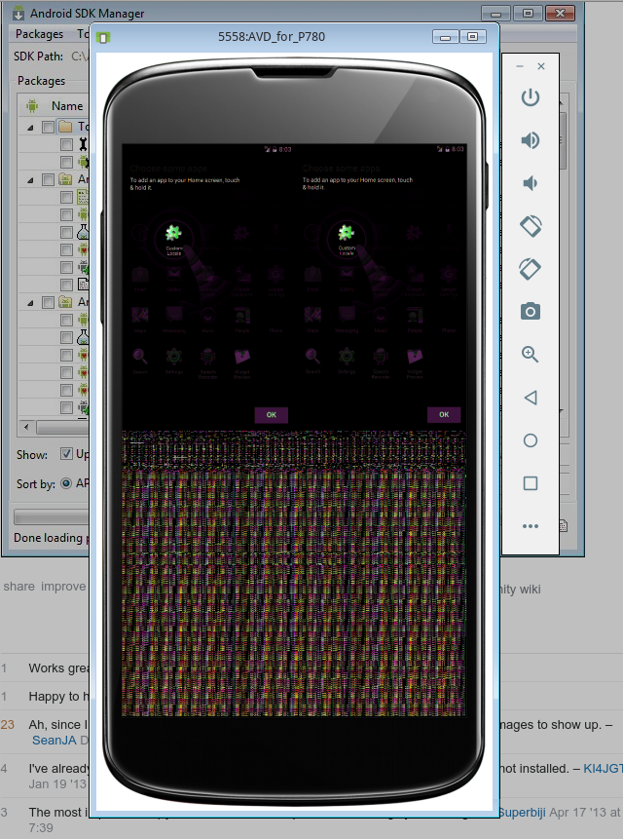Tap the Widget Preview icon in the right screen copy
This screenshot has width=623, height=839.
click(x=415, y=356)
